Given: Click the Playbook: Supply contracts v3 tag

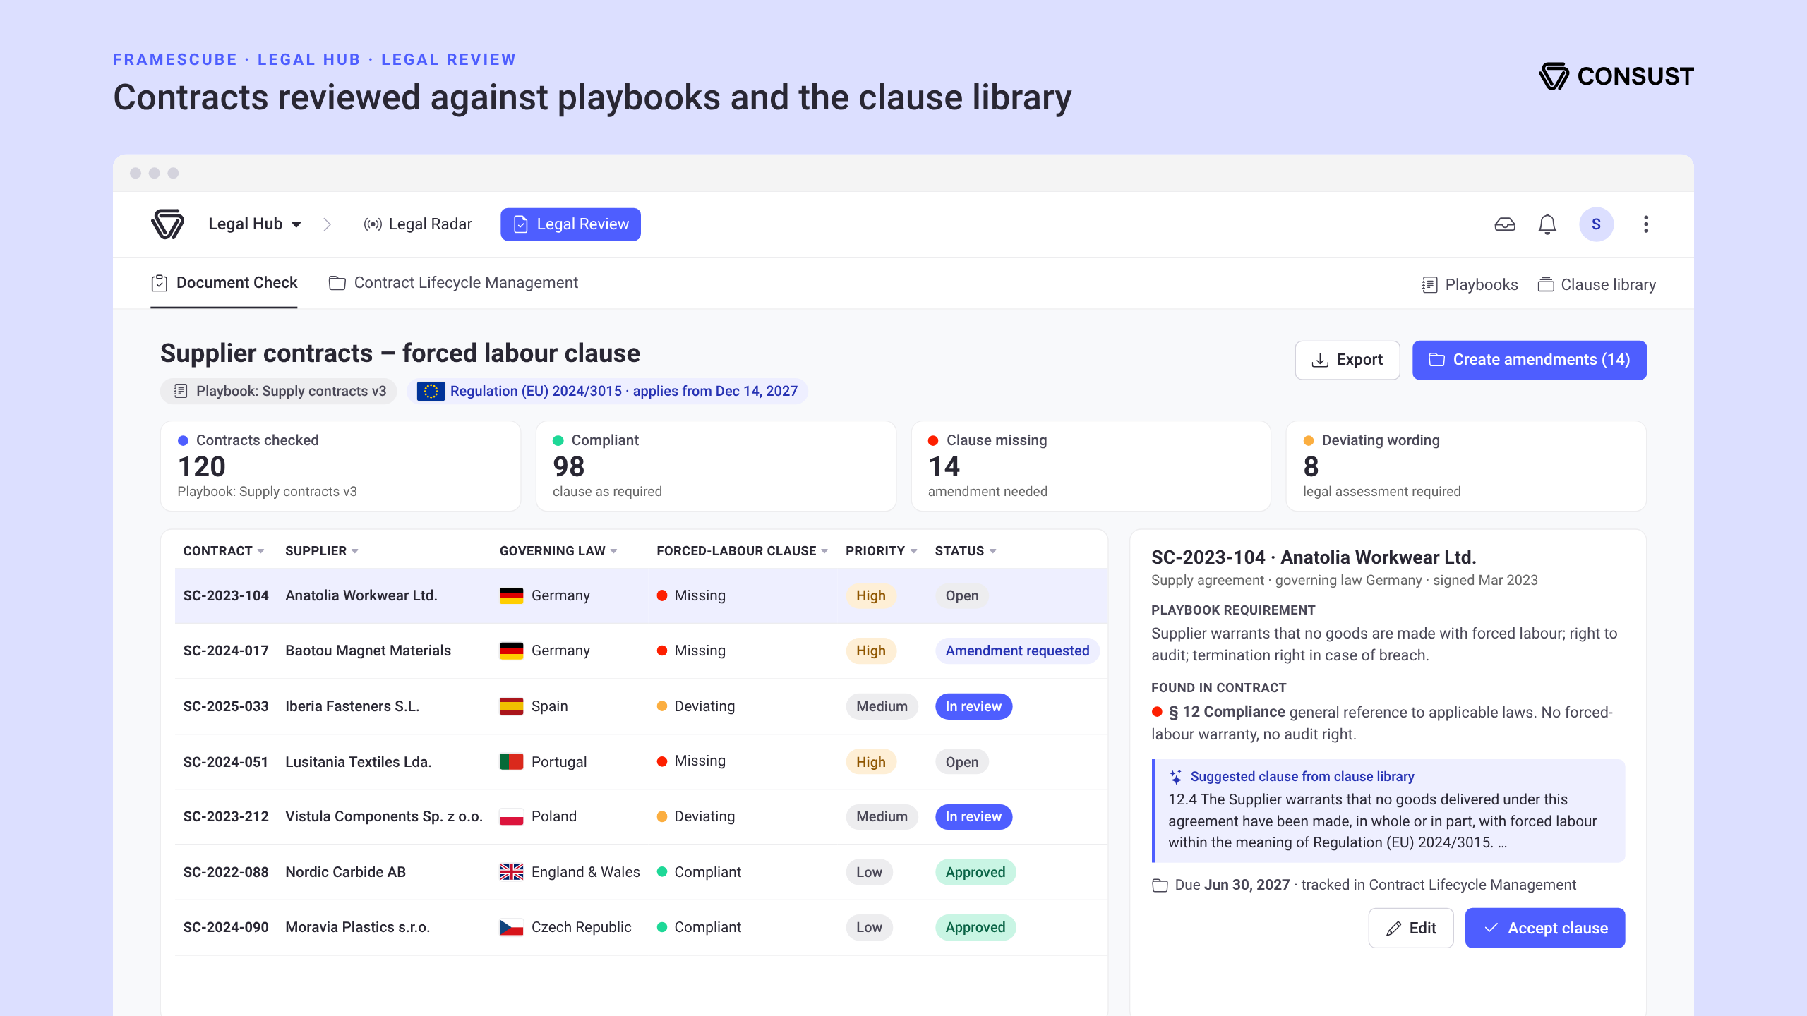Looking at the screenshot, I should tap(279, 392).
